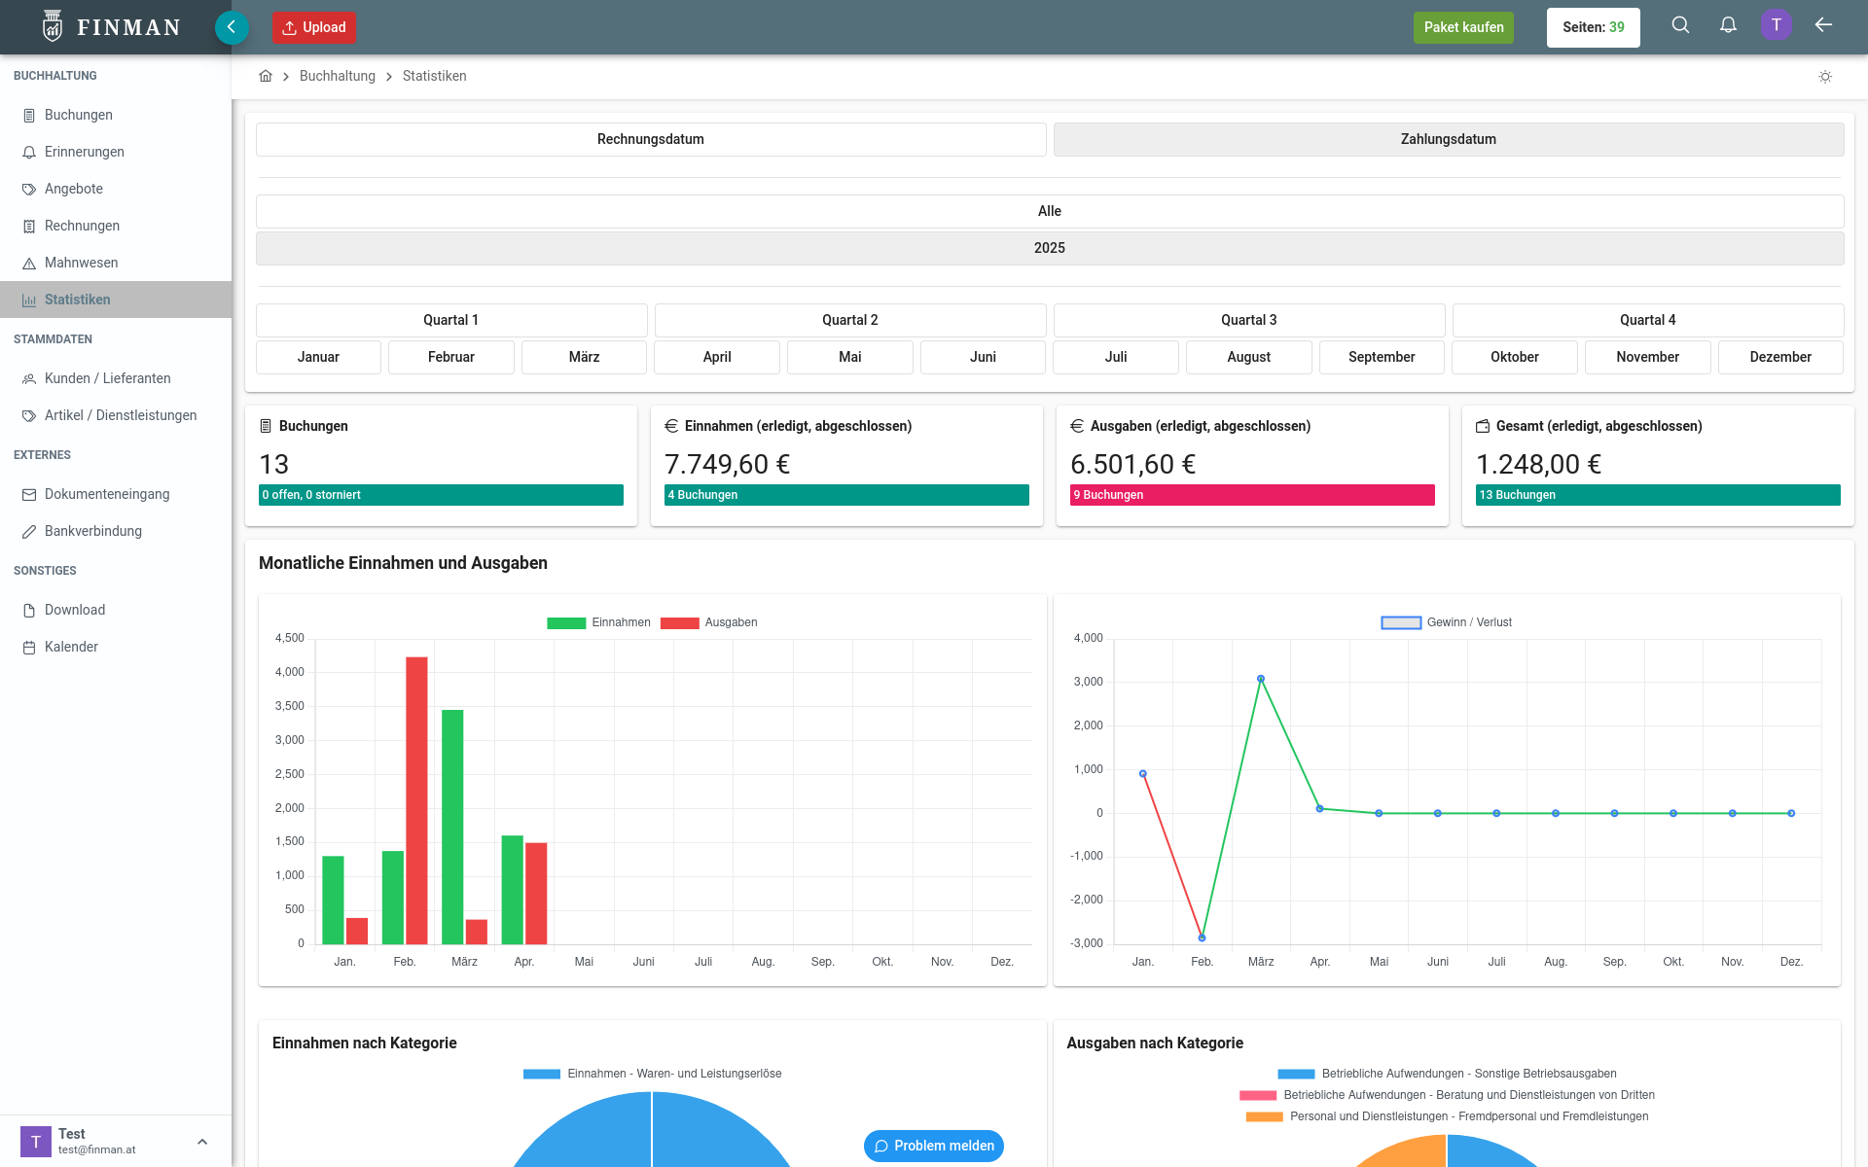Expand the Test user menu chevron
This screenshot has height=1167, width=1868.
tap(202, 1142)
